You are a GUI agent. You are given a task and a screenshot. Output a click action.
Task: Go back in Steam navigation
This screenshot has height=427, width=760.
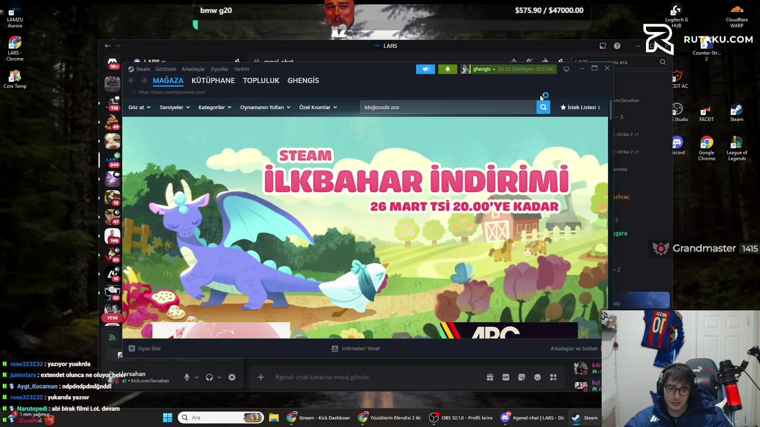click(131, 81)
